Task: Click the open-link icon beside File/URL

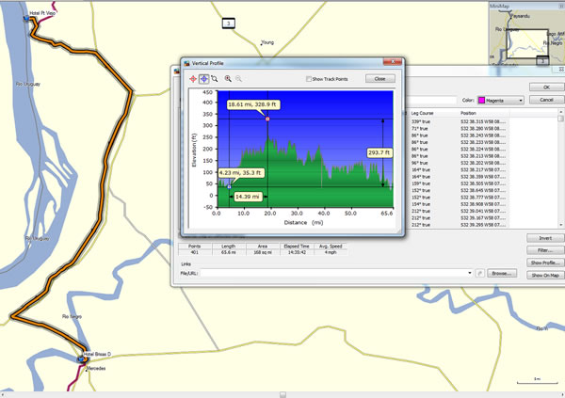Action: tap(479, 274)
